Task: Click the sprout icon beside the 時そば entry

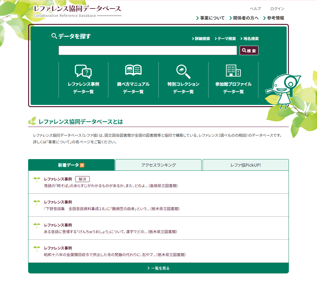Action: coord(37,180)
